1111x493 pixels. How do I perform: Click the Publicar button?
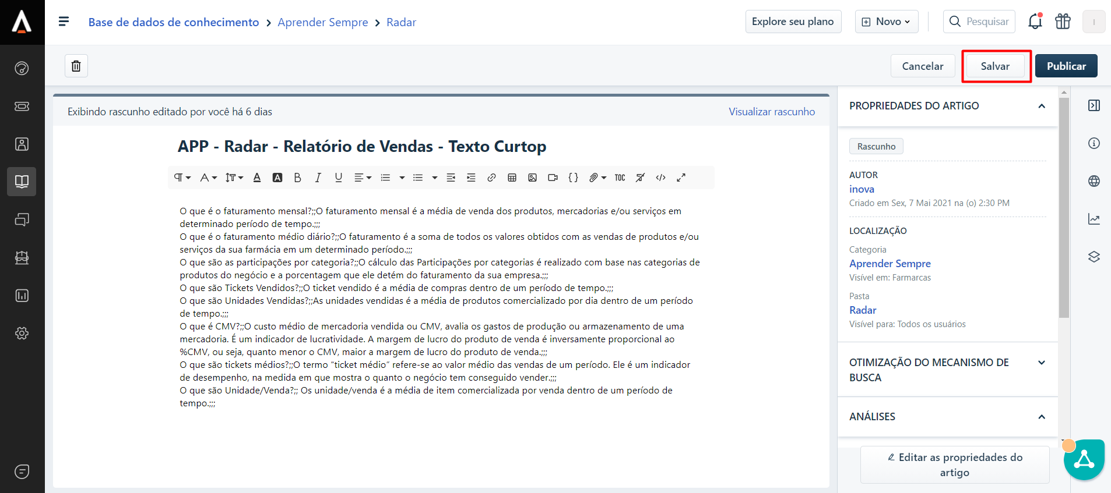1066,66
